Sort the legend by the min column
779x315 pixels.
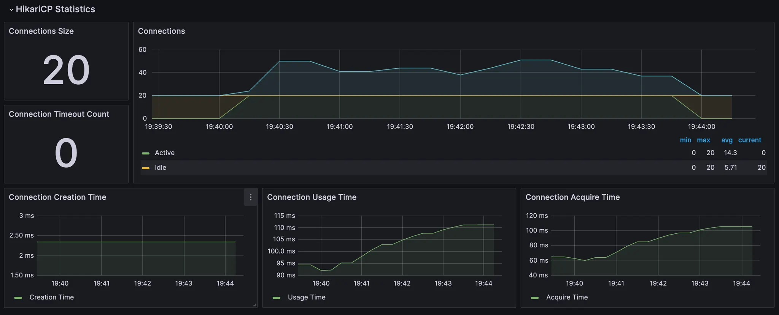pyautogui.click(x=685, y=140)
